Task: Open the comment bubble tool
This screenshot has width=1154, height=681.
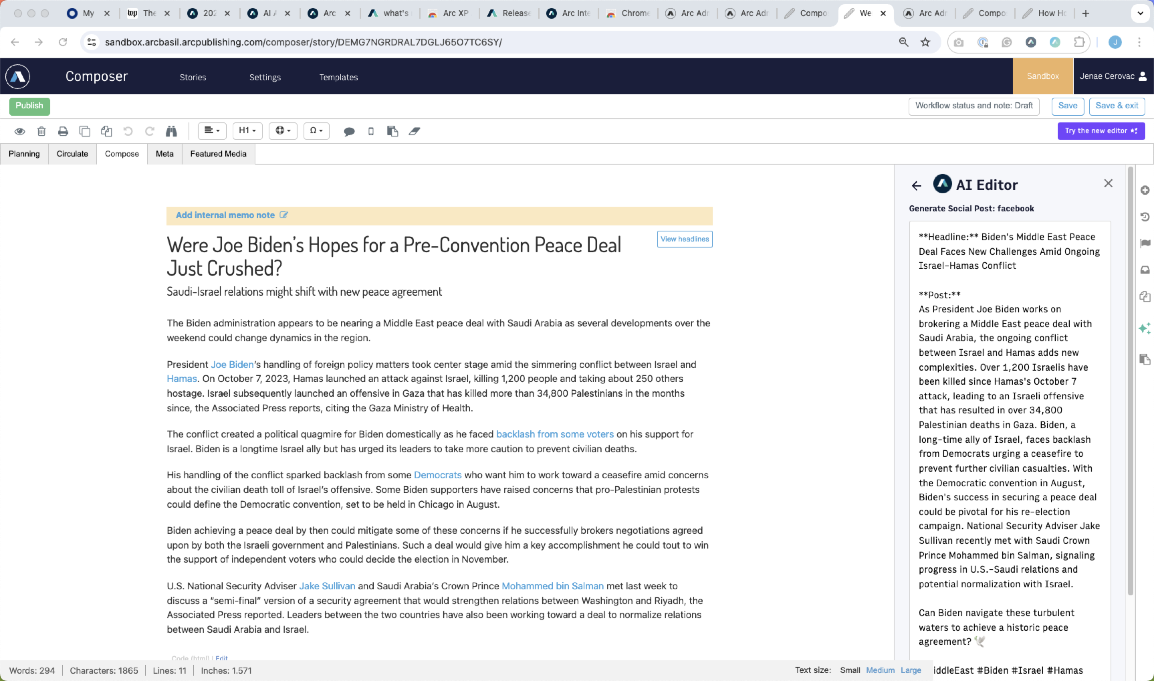Action: pyautogui.click(x=349, y=132)
